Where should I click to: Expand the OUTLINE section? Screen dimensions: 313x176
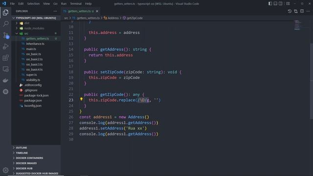pyautogui.click(x=36, y=148)
